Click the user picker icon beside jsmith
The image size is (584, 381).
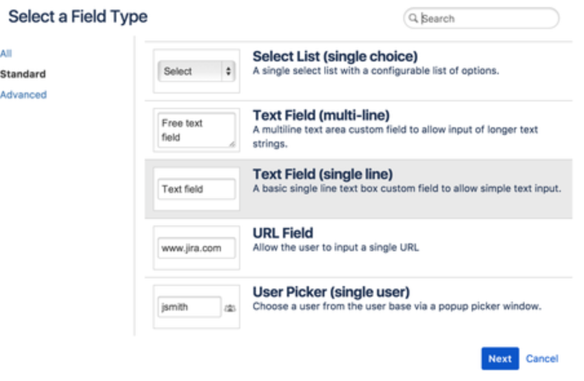point(229,308)
